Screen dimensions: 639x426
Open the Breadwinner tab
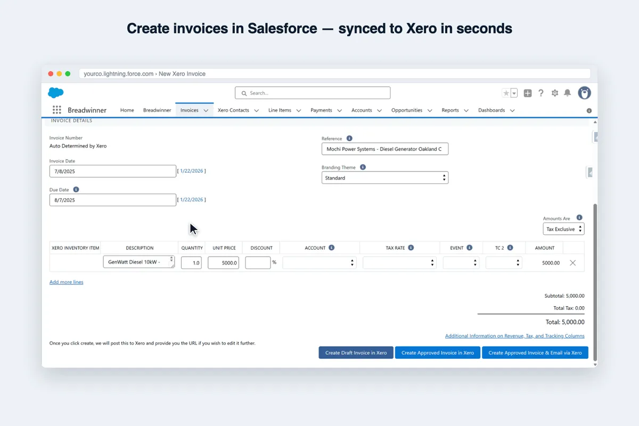[157, 110]
